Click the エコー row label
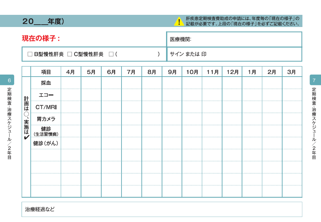The width and height of the screenshot is (321, 222). [x=46, y=95]
